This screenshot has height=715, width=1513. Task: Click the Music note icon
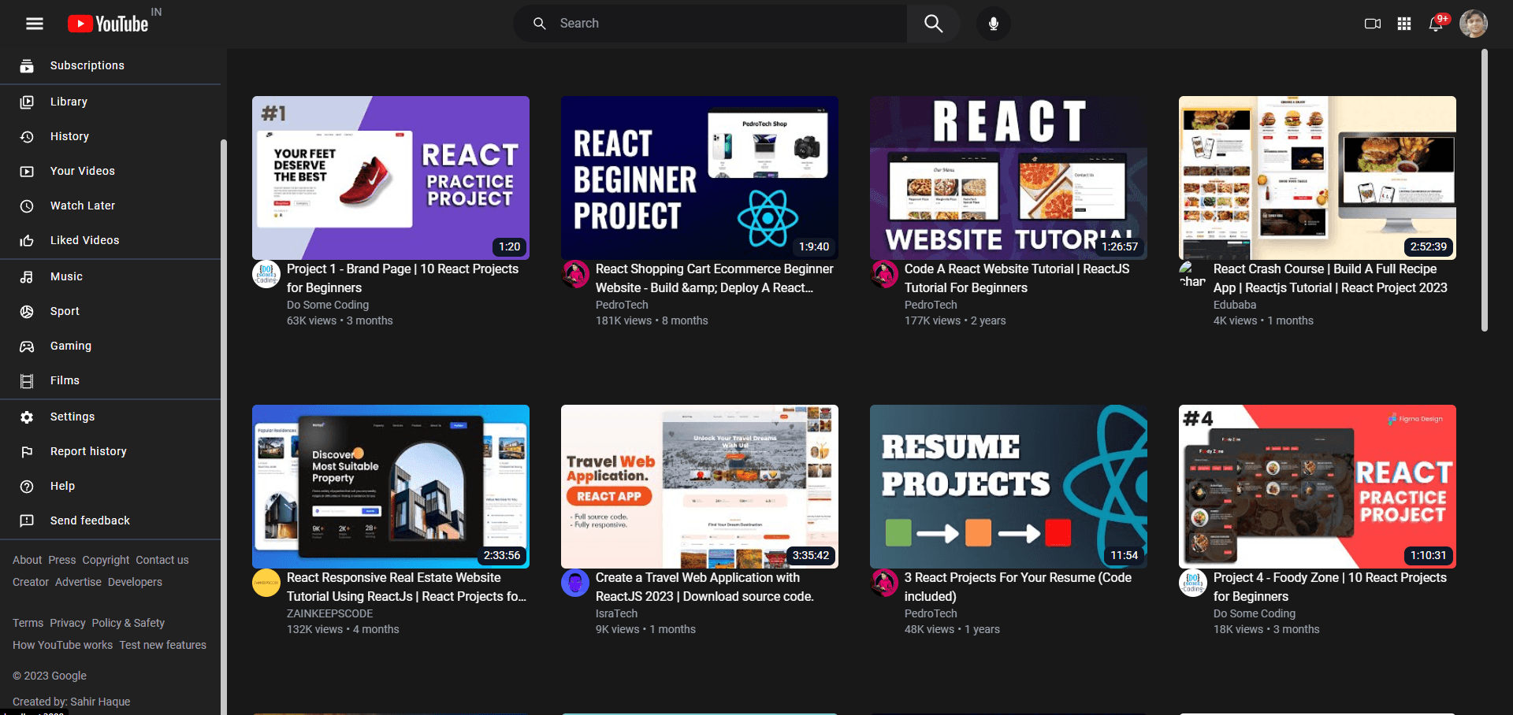(x=27, y=276)
